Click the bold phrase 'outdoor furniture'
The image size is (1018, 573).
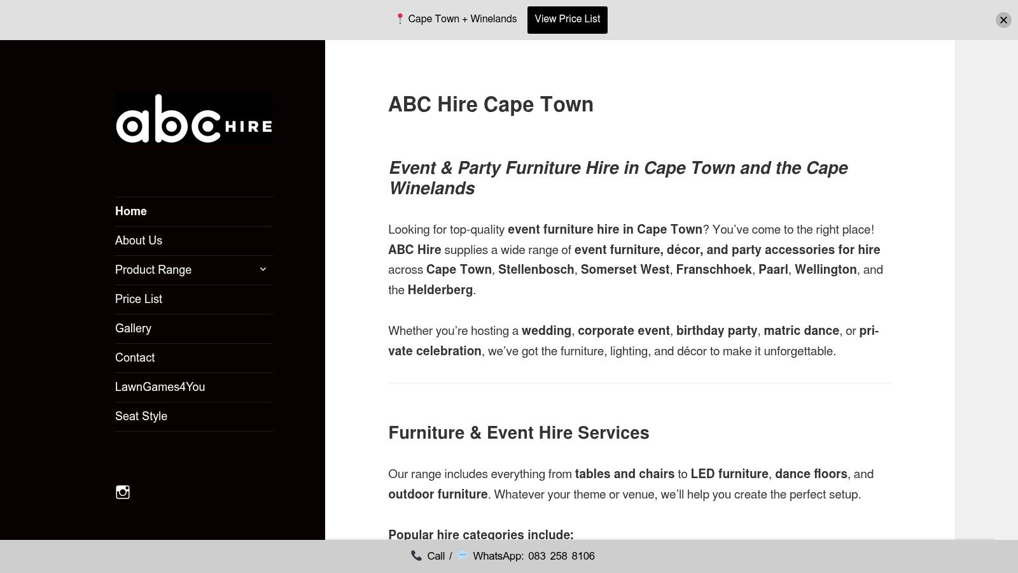coord(438,495)
